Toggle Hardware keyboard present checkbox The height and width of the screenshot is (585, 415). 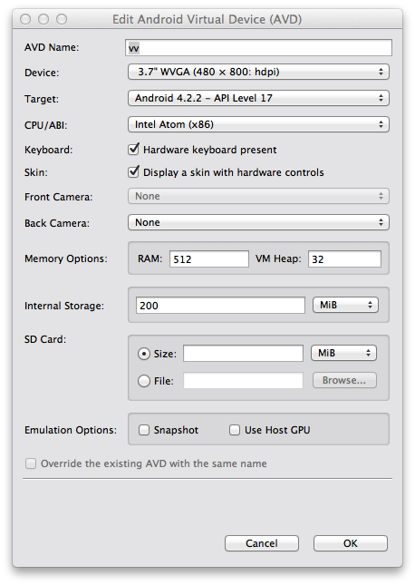click(133, 150)
